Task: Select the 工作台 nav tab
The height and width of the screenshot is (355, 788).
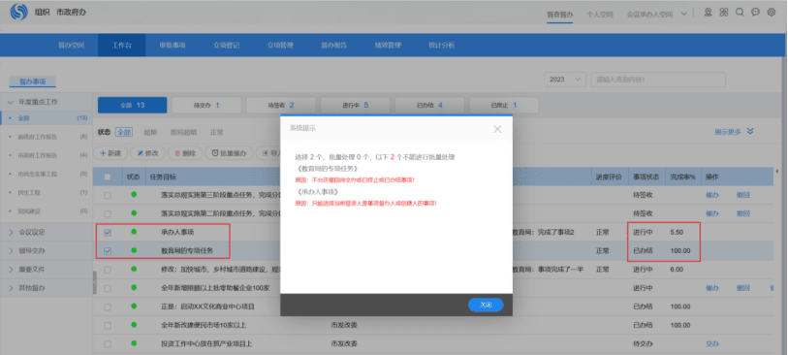Action: [121, 46]
